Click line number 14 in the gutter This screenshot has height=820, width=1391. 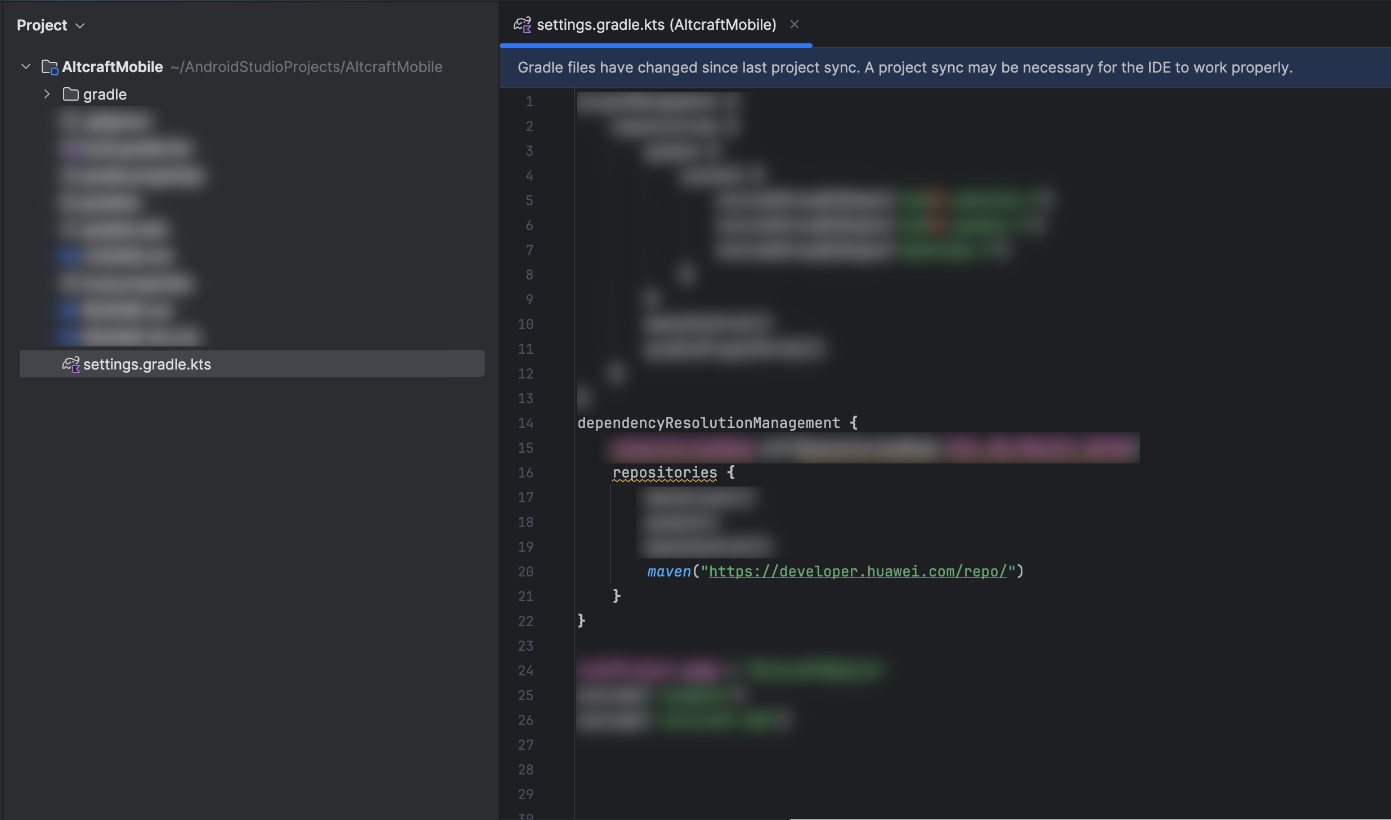(x=525, y=423)
